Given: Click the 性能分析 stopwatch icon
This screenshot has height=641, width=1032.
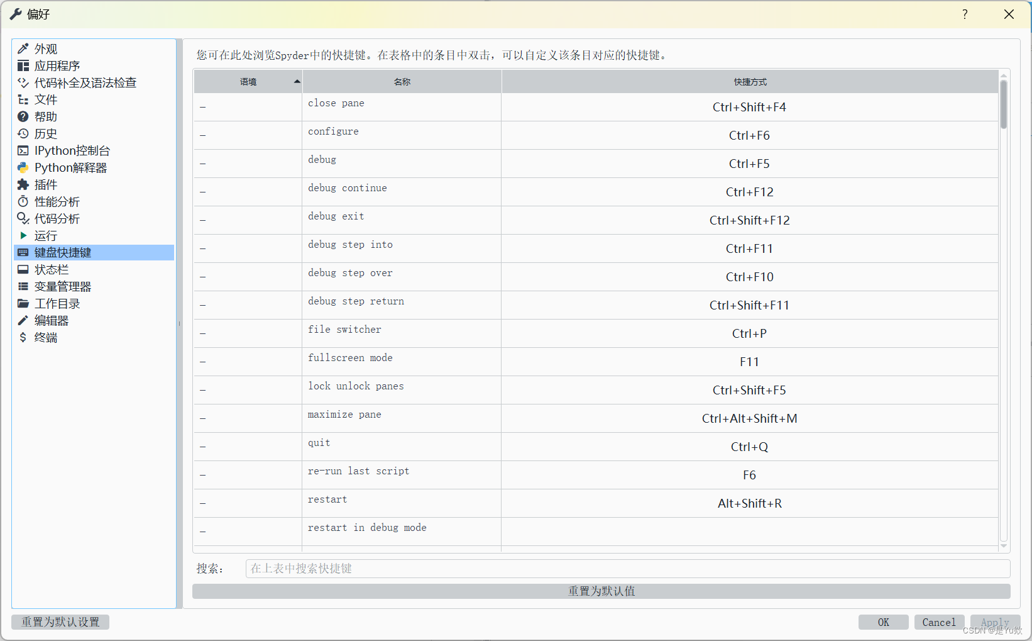Looking at the screenshot, I should [x=23, y=201].
